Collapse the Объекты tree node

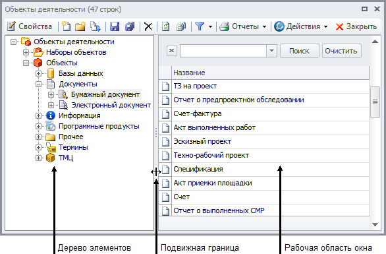(x=26, y=63)
